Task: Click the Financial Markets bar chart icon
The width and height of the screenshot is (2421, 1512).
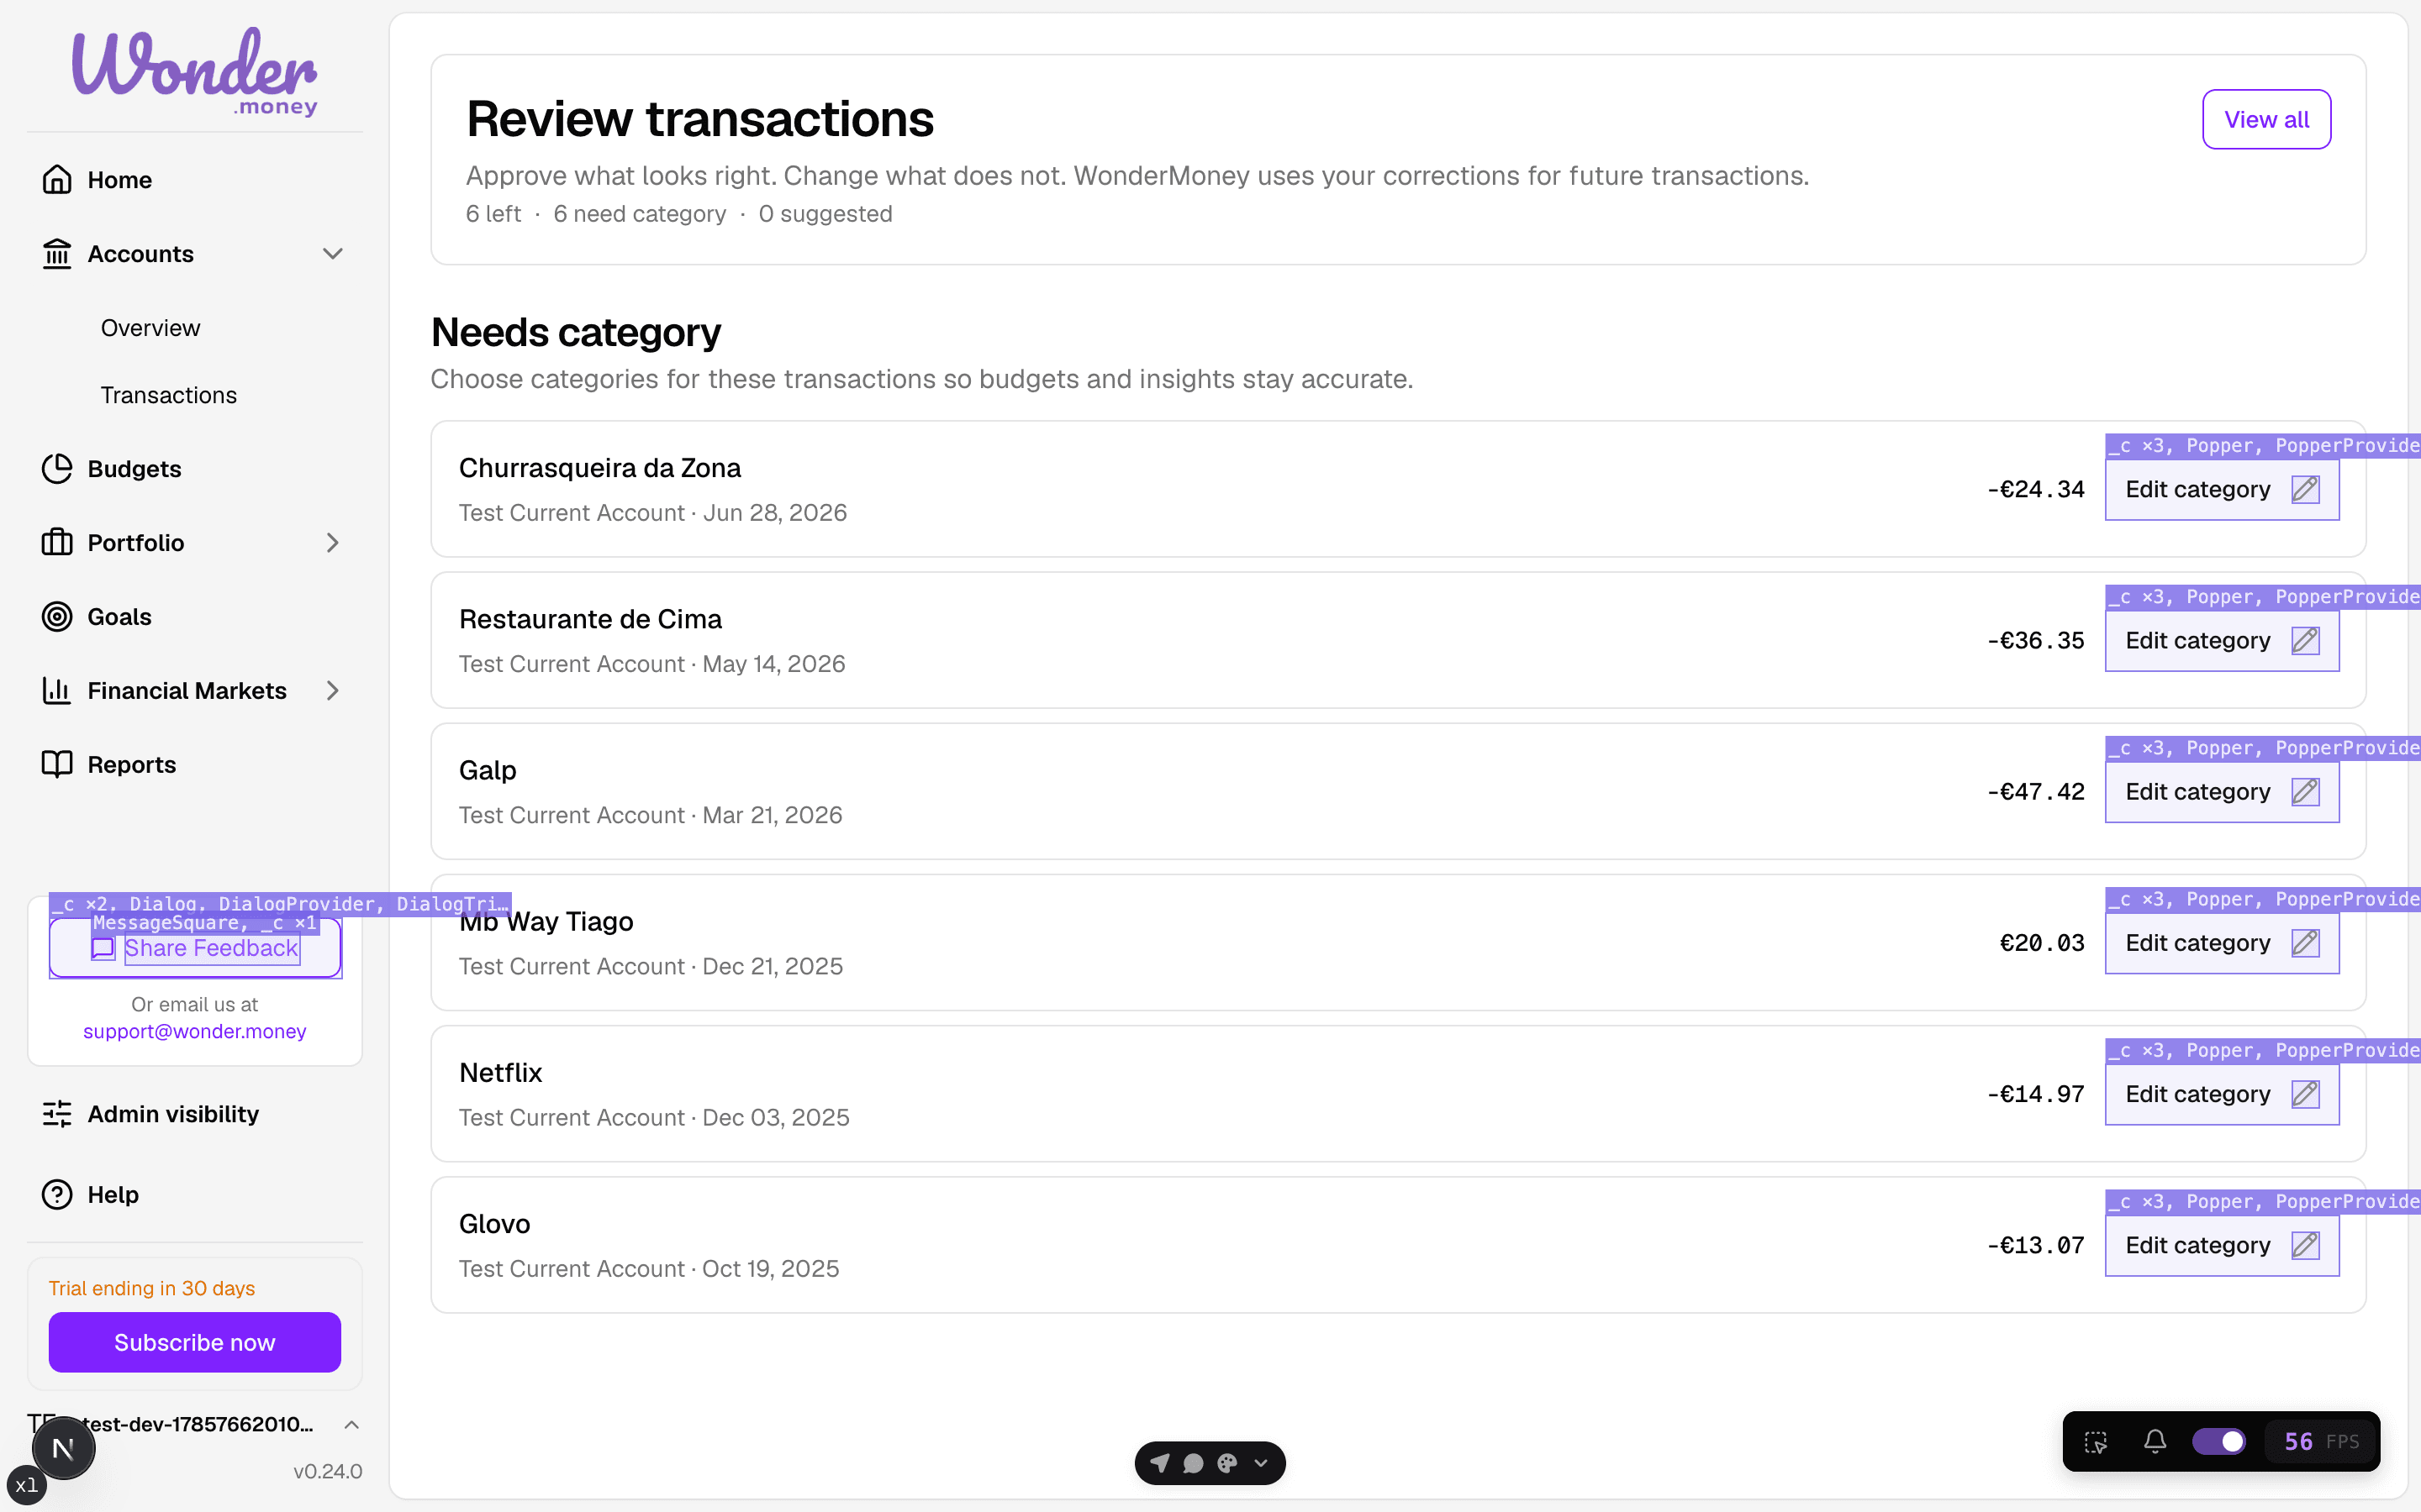Action: (x=57, y=691)
